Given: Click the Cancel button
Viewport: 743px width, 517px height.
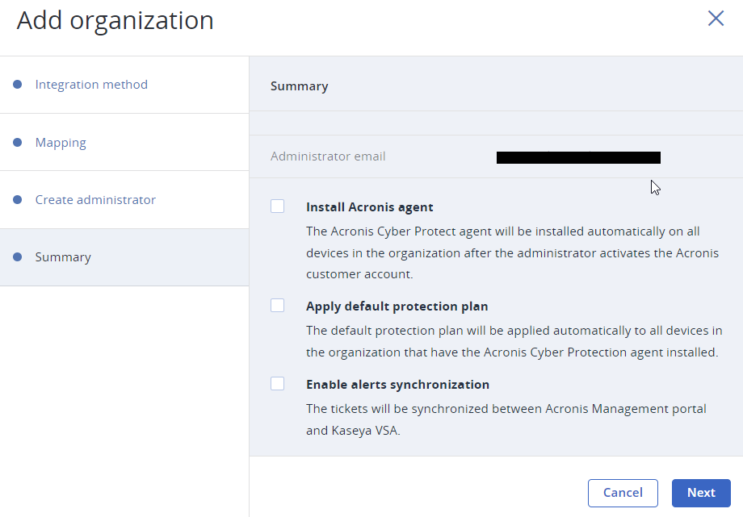Looking at the screenshot, I should (x=623, y=493).
